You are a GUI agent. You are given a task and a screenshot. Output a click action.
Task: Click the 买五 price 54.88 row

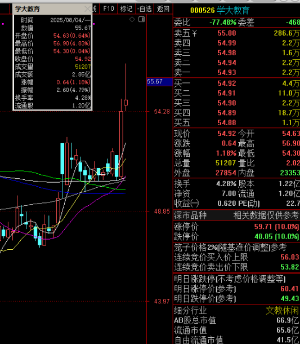[236, 122]
